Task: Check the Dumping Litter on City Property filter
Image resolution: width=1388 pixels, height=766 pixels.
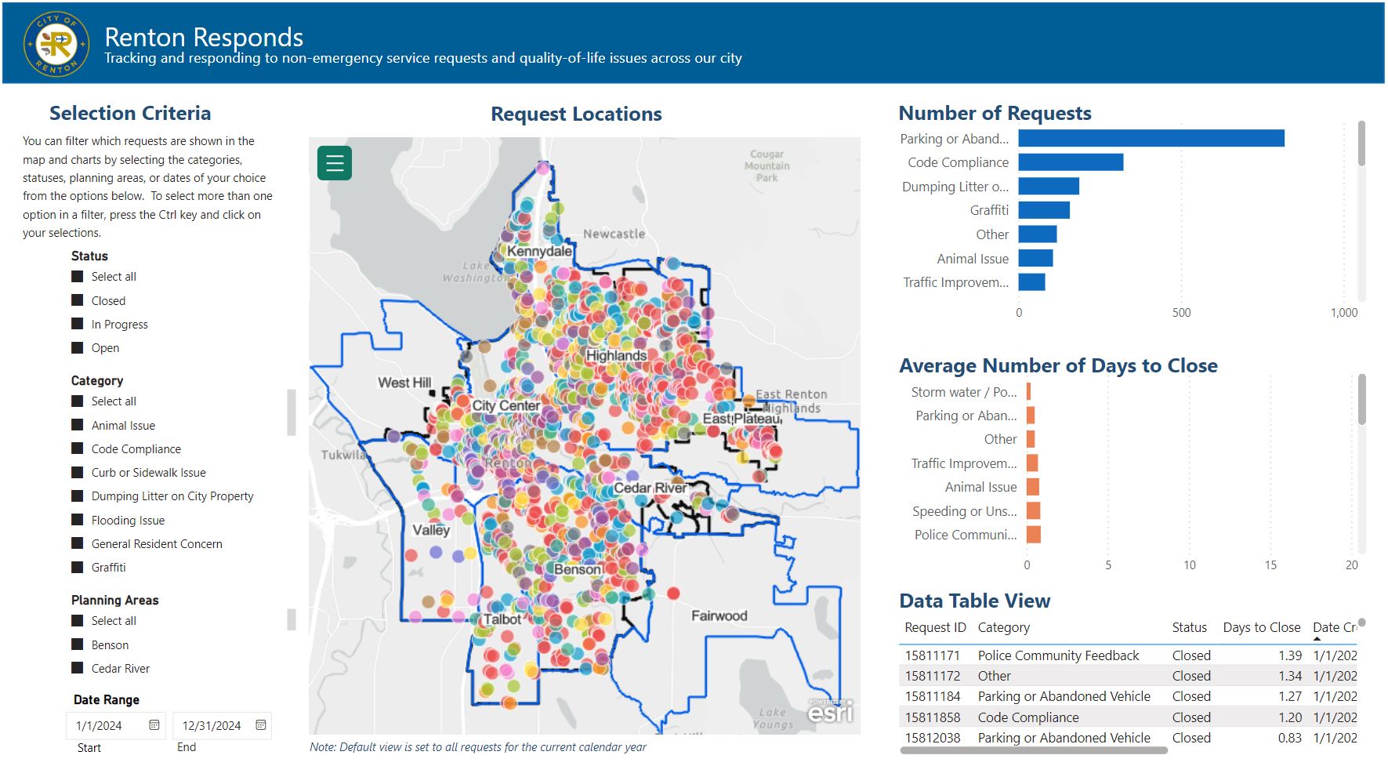Action: [x=77, y=496]
